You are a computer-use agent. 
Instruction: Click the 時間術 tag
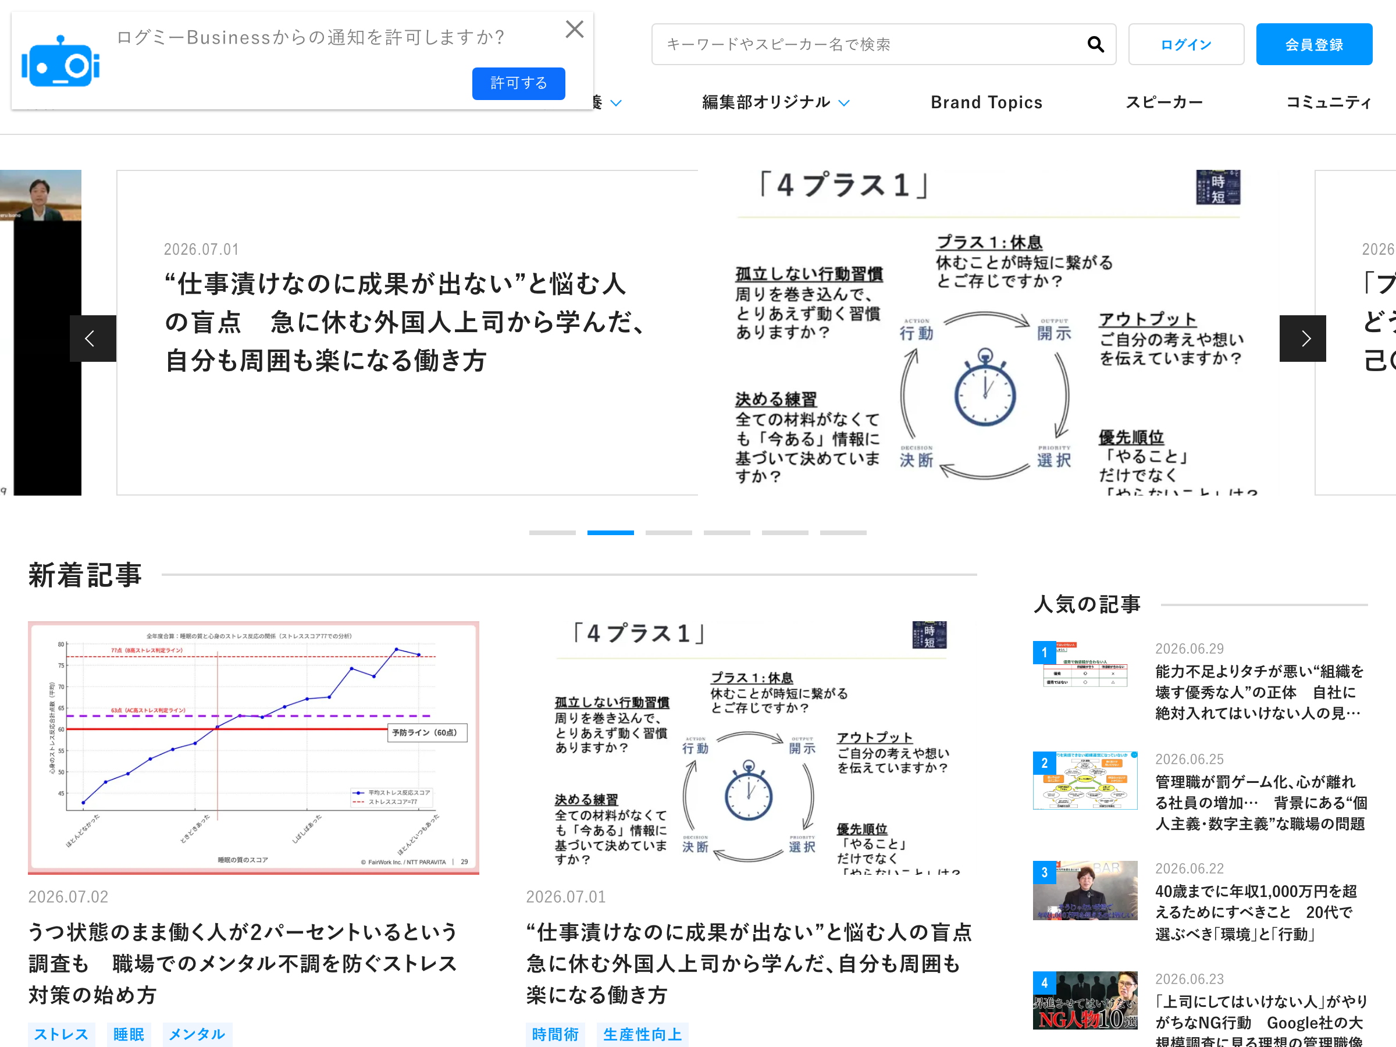click(x=555, y=1034)
